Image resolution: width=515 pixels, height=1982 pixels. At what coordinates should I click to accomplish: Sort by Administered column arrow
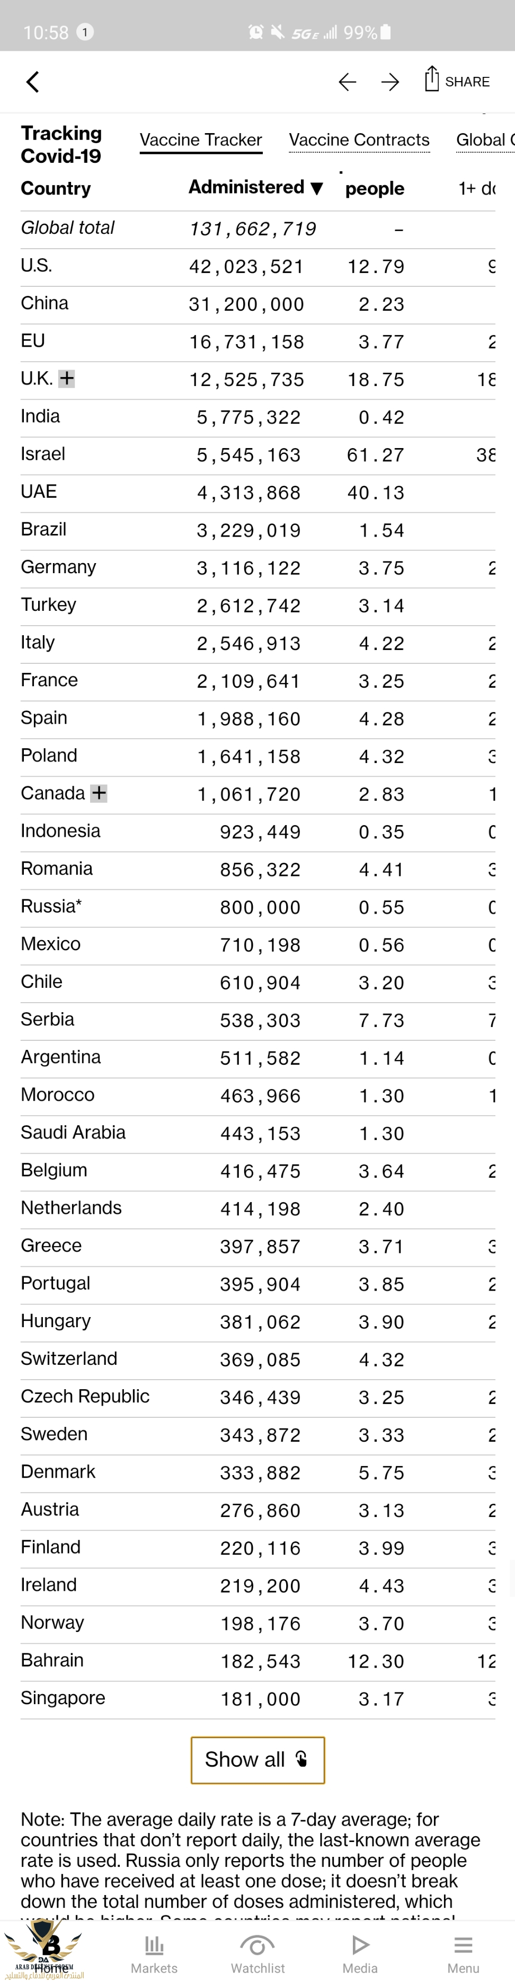pyautogui.click(x=317, y=189)
